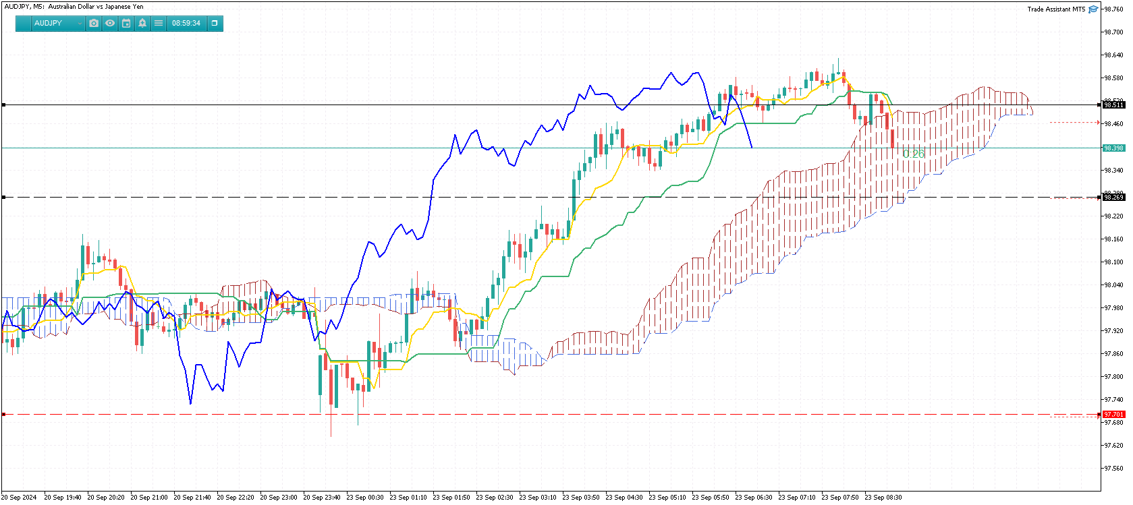Select the 98.269 dashed level price tag
1133x505 pixels.
(x=1113, y=198)
